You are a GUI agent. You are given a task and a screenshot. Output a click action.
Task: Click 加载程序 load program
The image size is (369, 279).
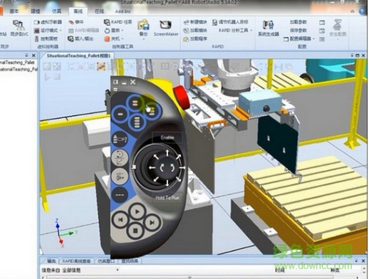(195, 38)
